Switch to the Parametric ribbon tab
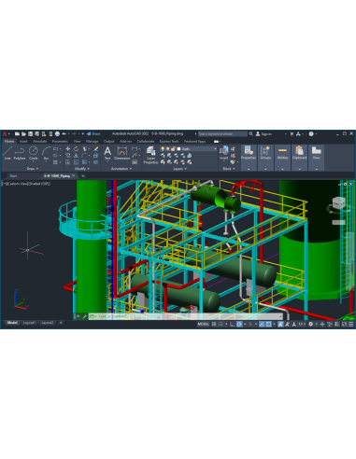356x459 pixels. pyautogui.click(x=60, y=142)
